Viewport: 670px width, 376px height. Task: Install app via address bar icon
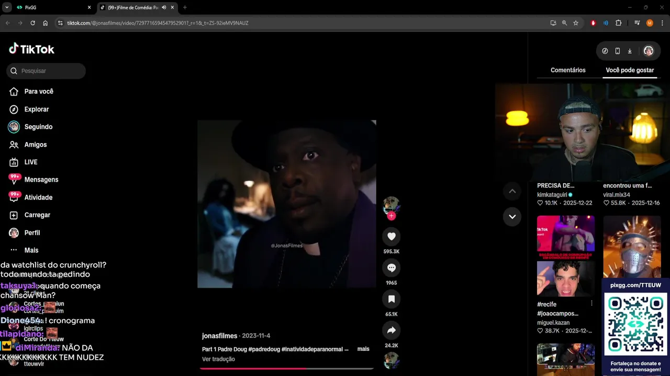point(553,23)
